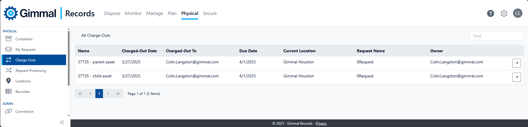Open actions dropdown for parent asset row
This screenshot has height=127, width=528.
point(517,63)
